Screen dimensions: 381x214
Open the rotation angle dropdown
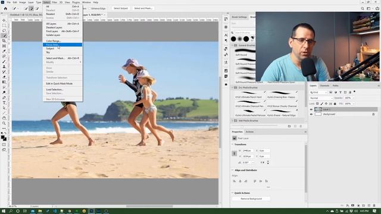point(253,162)
